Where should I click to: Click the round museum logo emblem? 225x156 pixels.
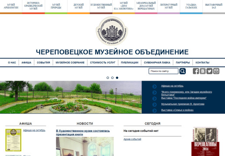(112, 31)
